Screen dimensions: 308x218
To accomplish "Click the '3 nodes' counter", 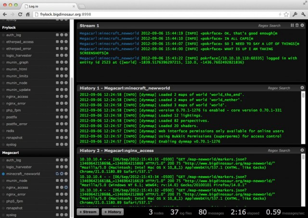I will click(156, 212).
